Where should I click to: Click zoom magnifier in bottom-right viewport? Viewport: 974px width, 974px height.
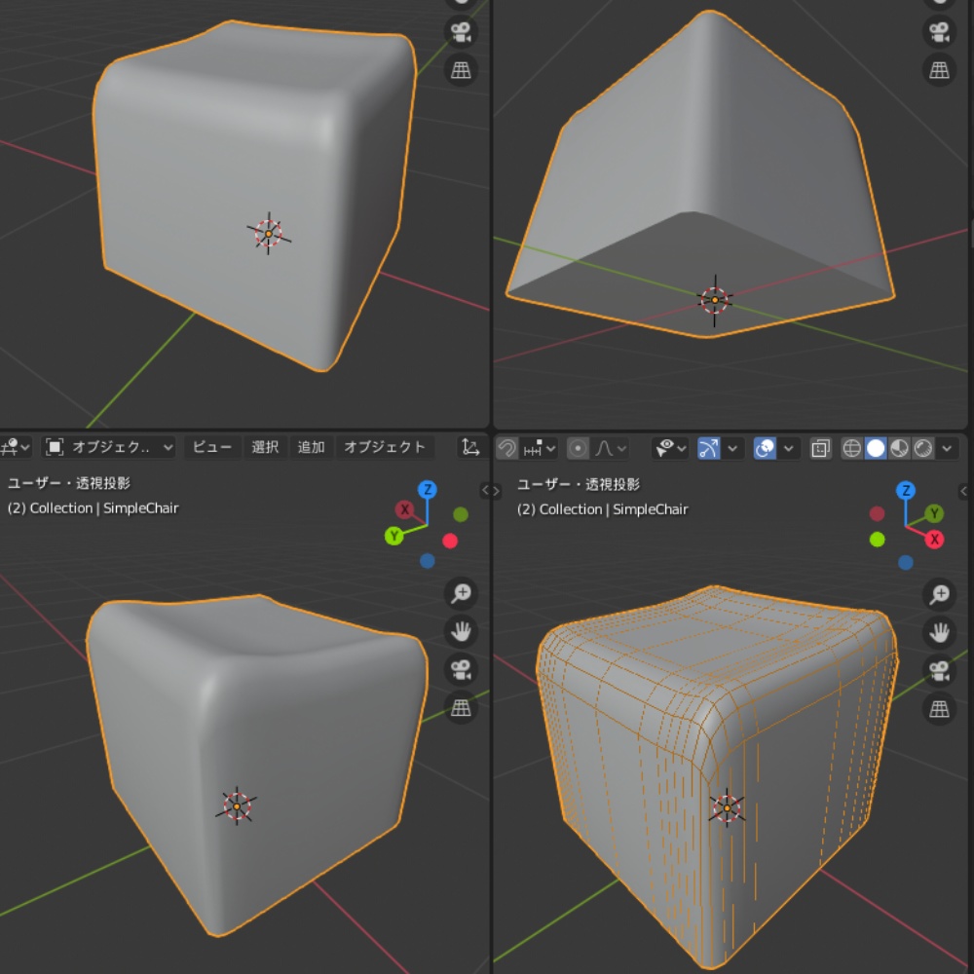[939, 594]
